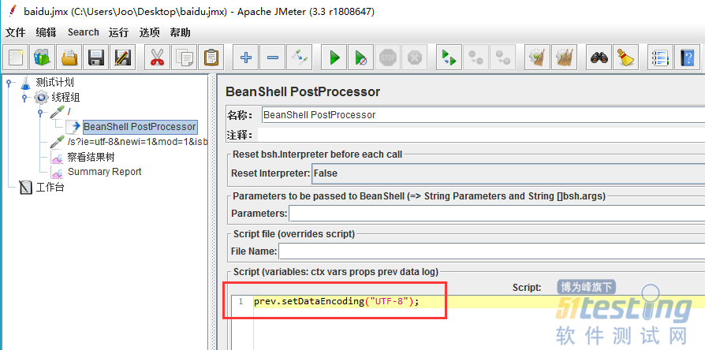Start the test with green play icon
Image resolution: width=705 pixels, height=350 pixels.
click(x=334, y=58)
